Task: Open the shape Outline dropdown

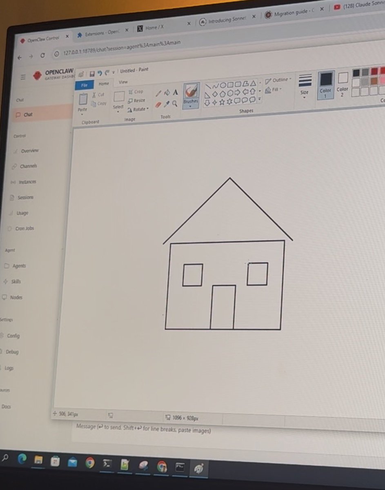Action: (278, 80)
